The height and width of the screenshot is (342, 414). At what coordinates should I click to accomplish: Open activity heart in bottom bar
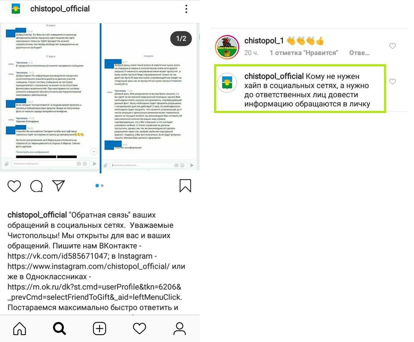140,329
